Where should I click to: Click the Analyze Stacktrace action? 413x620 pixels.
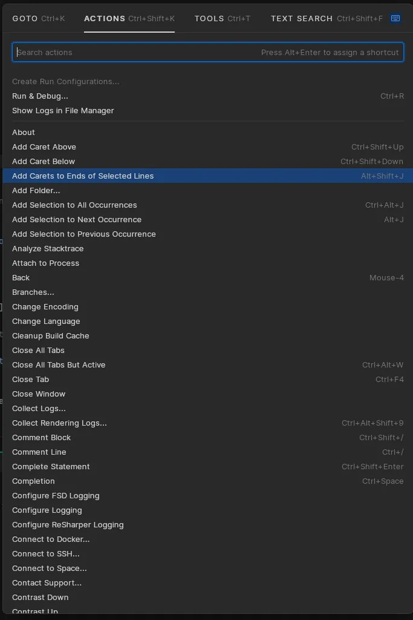tap(48, 249)
